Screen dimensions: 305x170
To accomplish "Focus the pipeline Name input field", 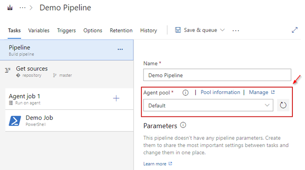I will (x=217, y=75).
